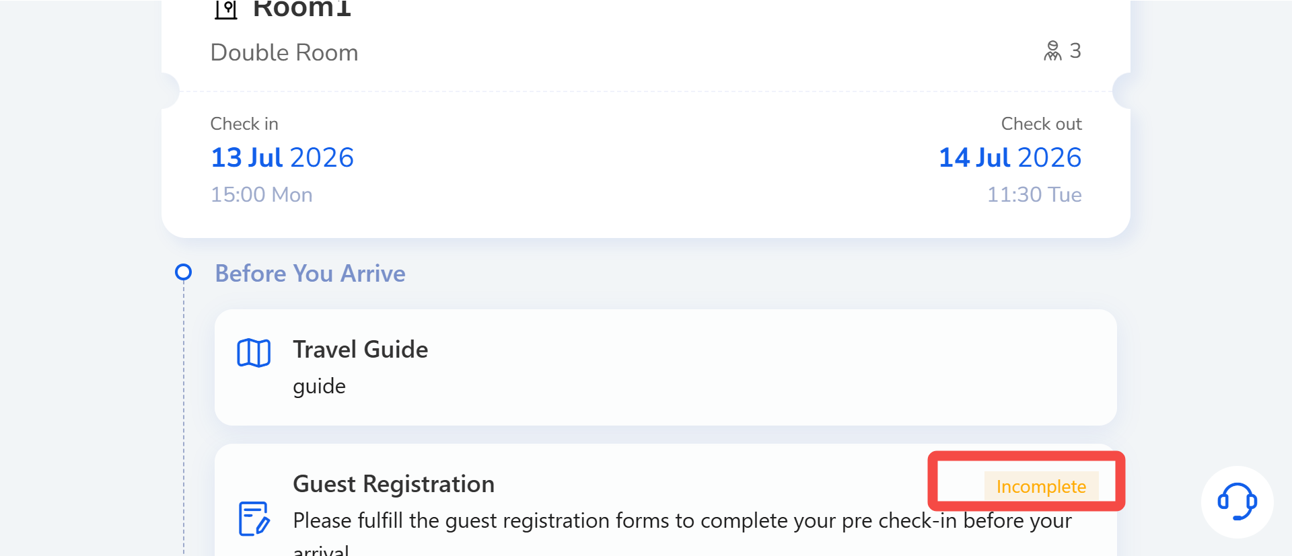The width and height of the screenshot is (1292, 556).
Task: Click the check-in date 13 Jul 2026
Action: click(282, 157)
